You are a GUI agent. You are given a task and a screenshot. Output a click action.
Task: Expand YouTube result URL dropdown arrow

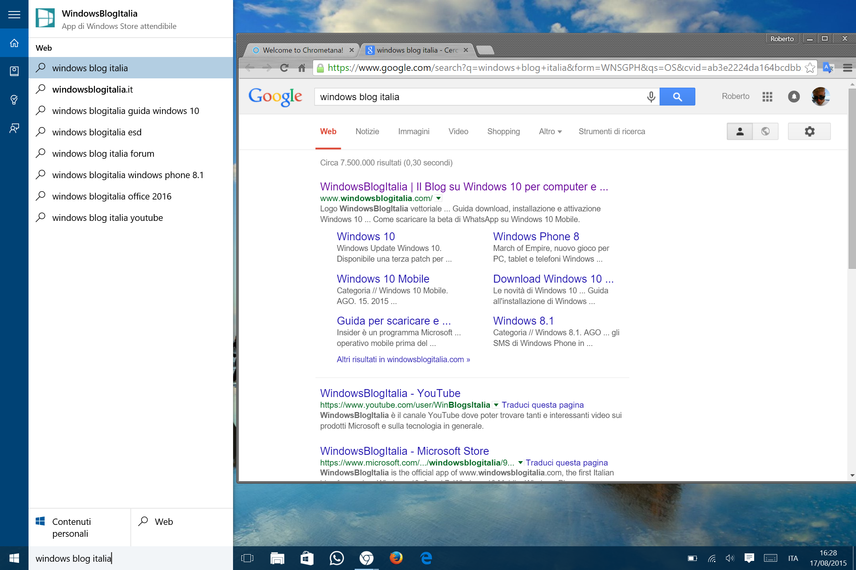496,405
